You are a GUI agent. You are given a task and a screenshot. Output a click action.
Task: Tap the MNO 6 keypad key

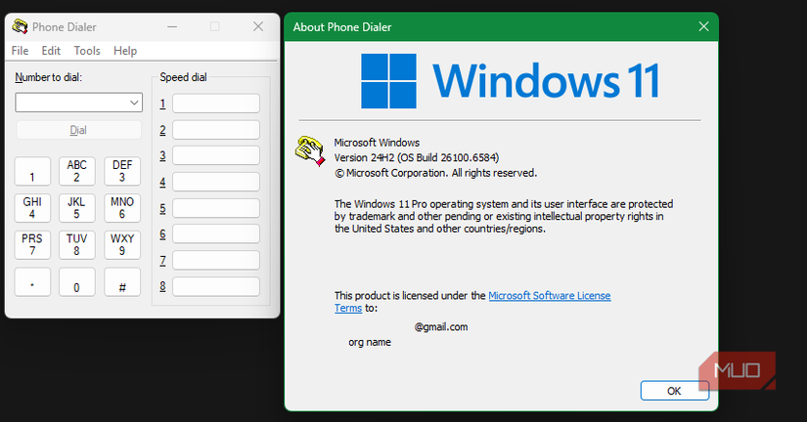122,208
